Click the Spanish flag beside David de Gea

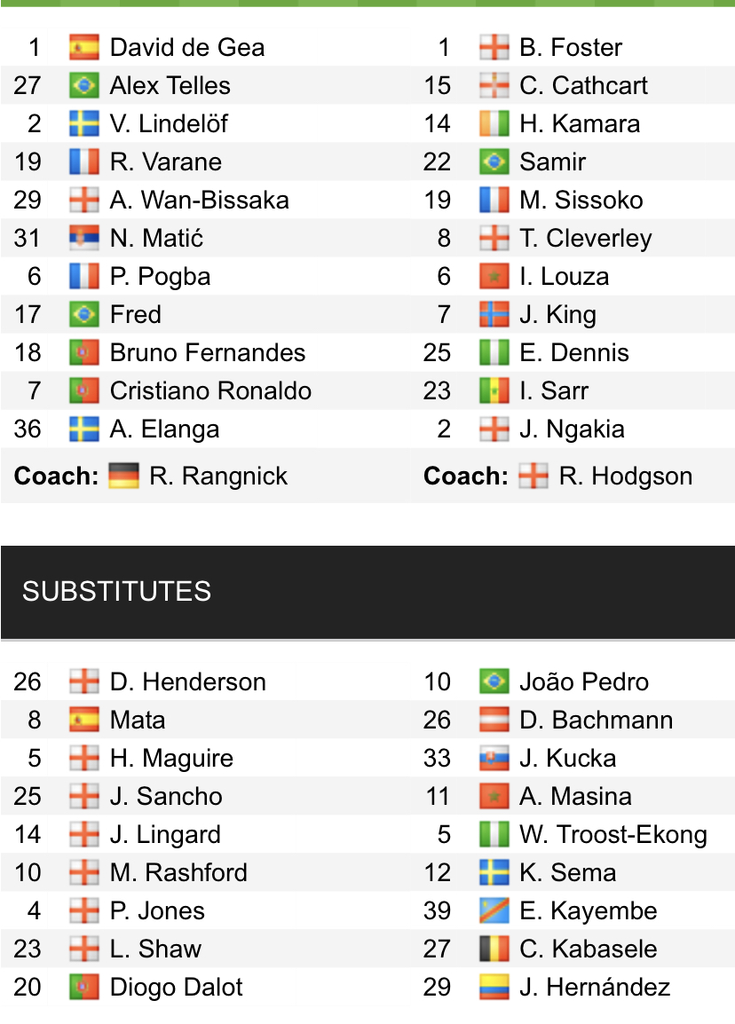click(x=83, y=47)
